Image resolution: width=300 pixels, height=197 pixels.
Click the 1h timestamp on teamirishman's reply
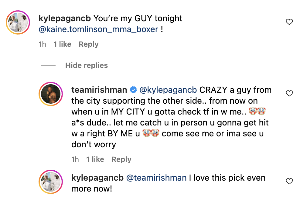[75, 159]
